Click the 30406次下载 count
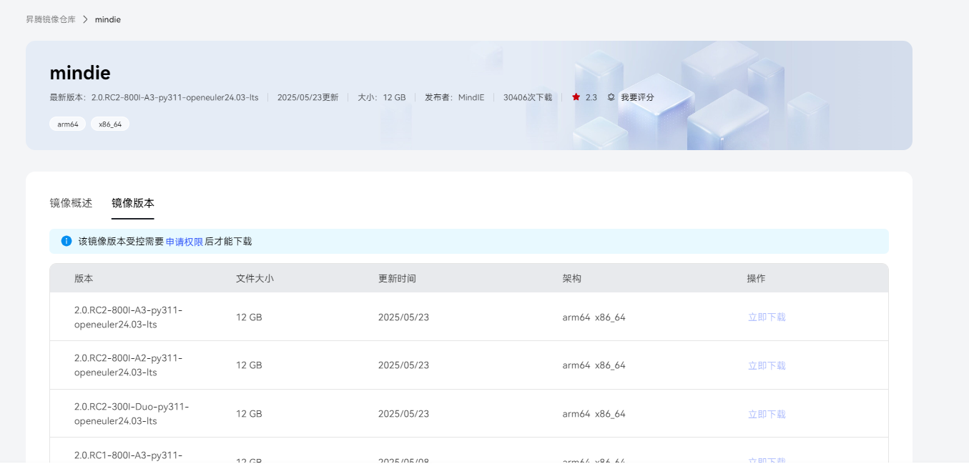This screenshot has height=464, width=969. [x=528, y=97]
